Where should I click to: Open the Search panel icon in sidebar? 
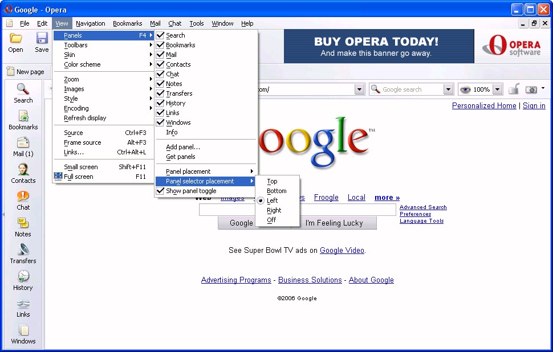coord(23,93)
